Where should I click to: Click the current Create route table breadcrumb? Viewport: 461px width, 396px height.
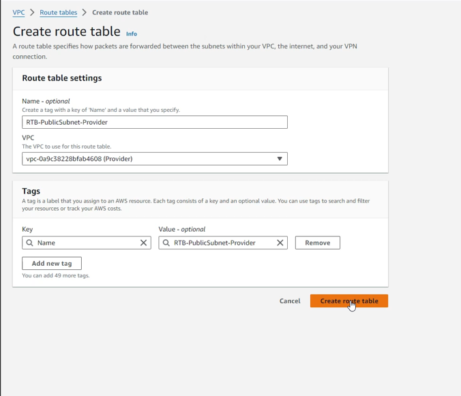120,12
